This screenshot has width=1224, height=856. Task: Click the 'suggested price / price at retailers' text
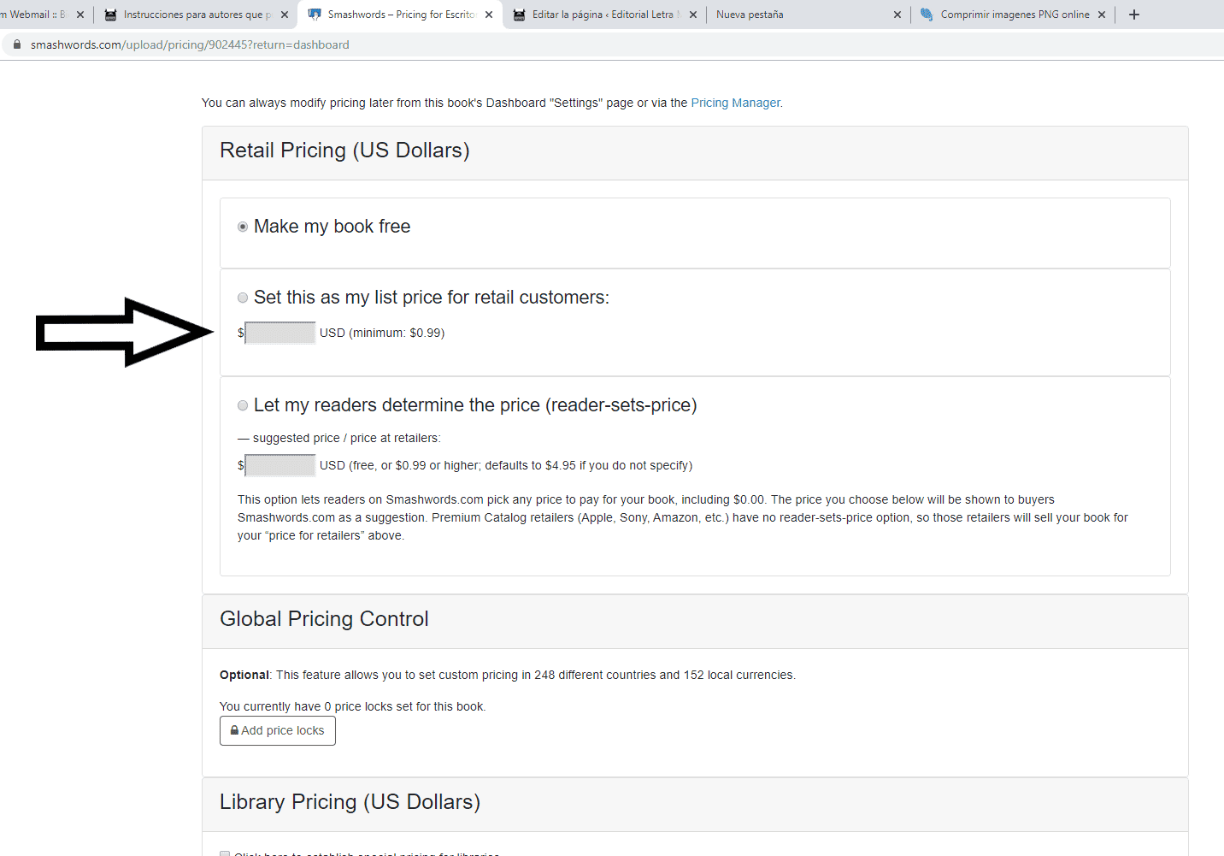346,438
